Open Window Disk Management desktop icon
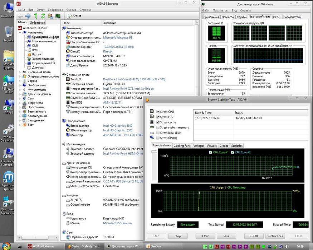The height and width of the screenshot is (250, 313). [x=9, y=133]
